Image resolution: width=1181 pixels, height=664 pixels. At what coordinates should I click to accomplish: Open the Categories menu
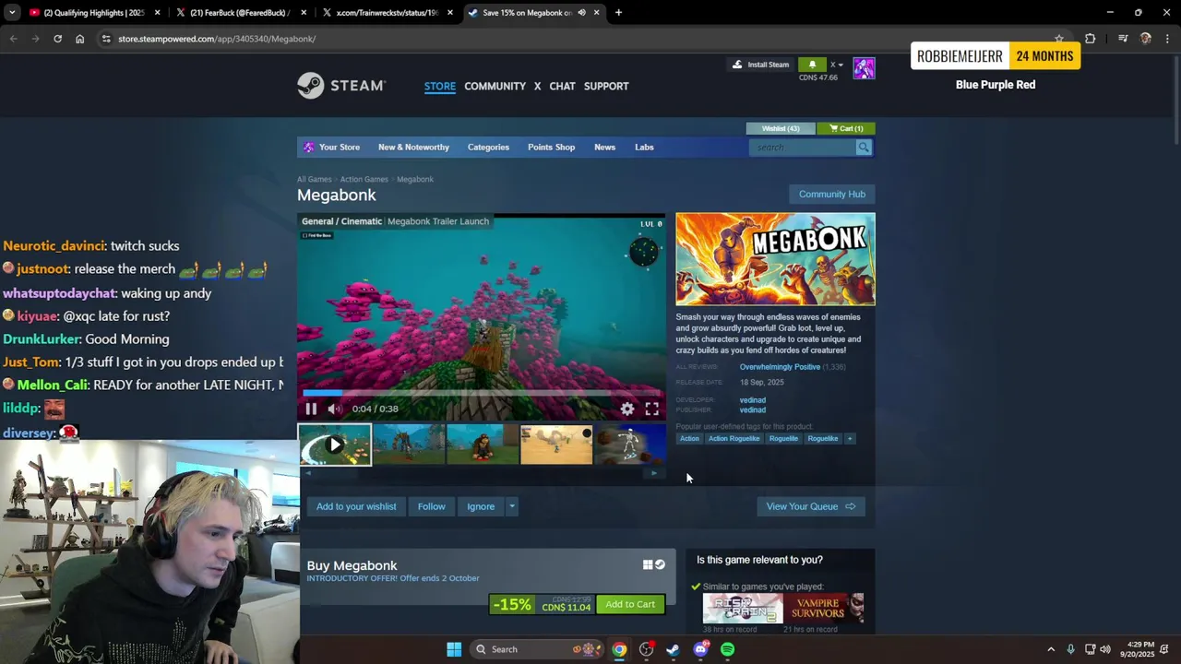point(488,148)
